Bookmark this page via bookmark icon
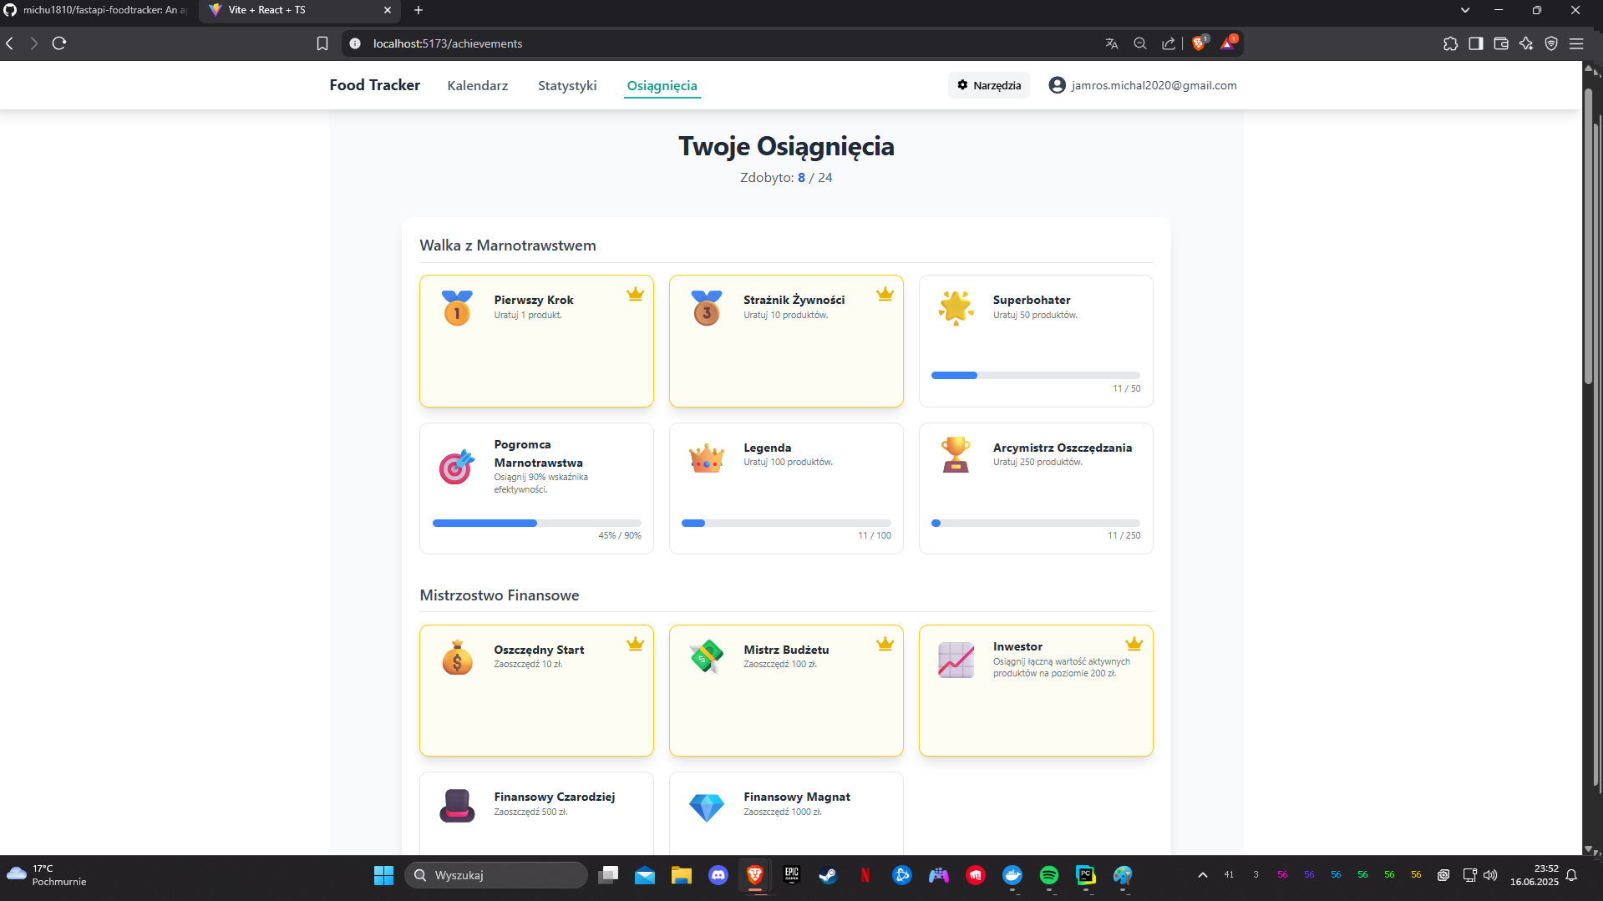This screenshot has height=901, width=1603. (322, 43)
